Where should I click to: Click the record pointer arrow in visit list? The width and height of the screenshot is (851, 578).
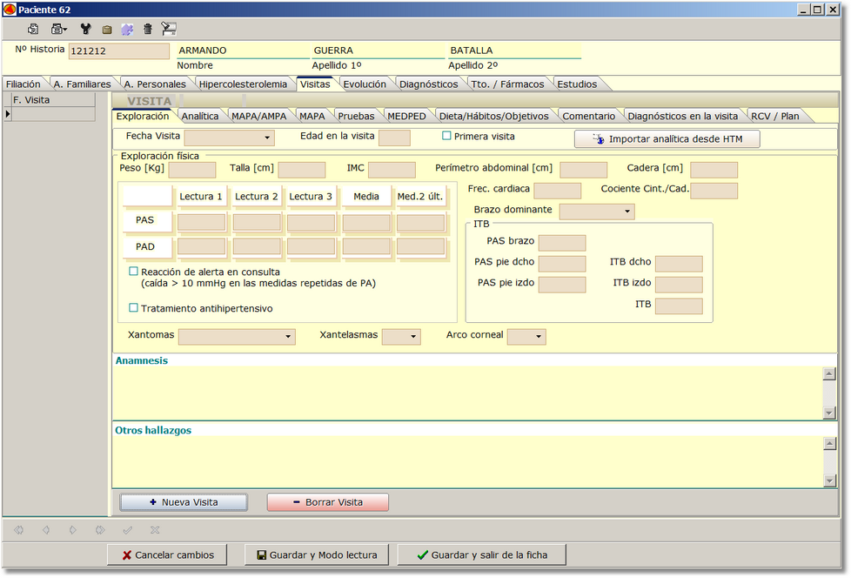click(x=8, y=114)
